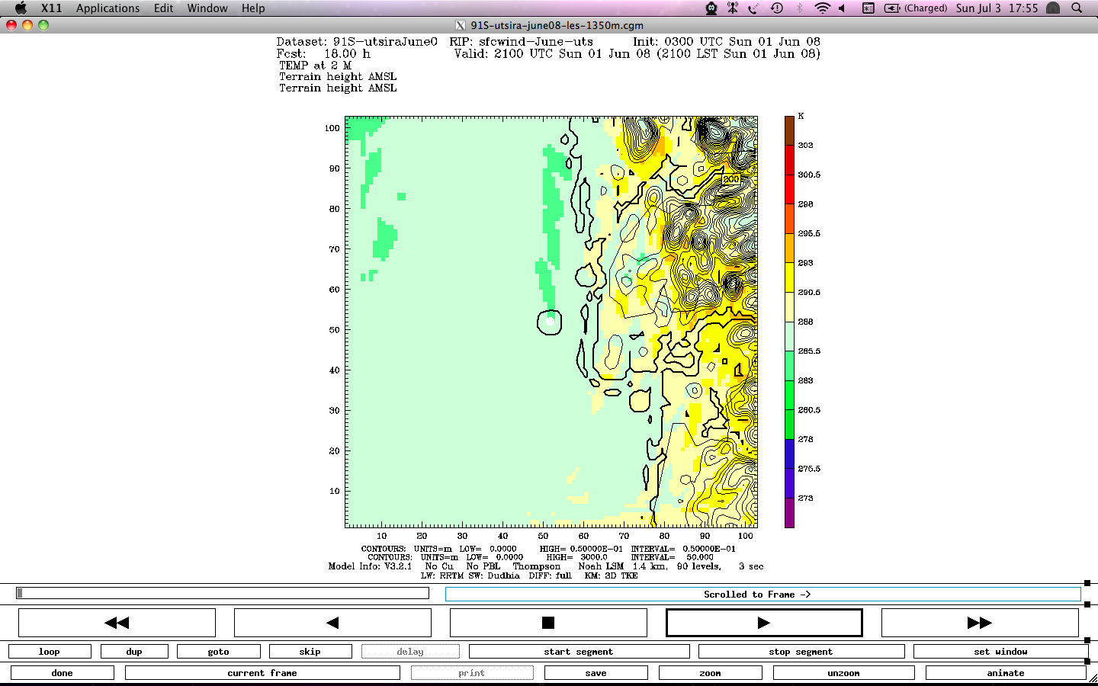
Task: Click the volume speaker icon in menu bar
Action: click(x=843, y=8)
